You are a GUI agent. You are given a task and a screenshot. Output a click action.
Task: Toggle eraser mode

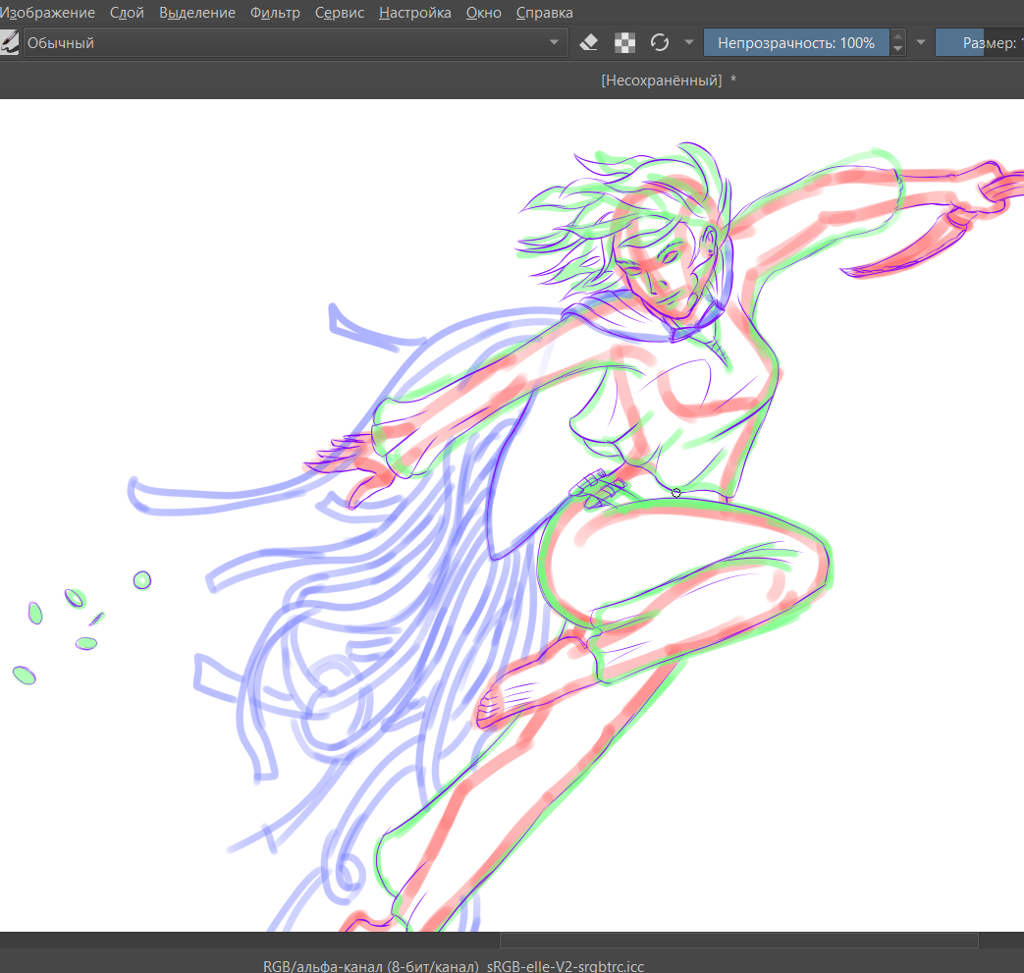(x=589, y=43)
